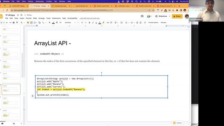Click the yellow Share button
This screenshot has width=224, height=126.
pyautogui.click(x=177, y=16)
